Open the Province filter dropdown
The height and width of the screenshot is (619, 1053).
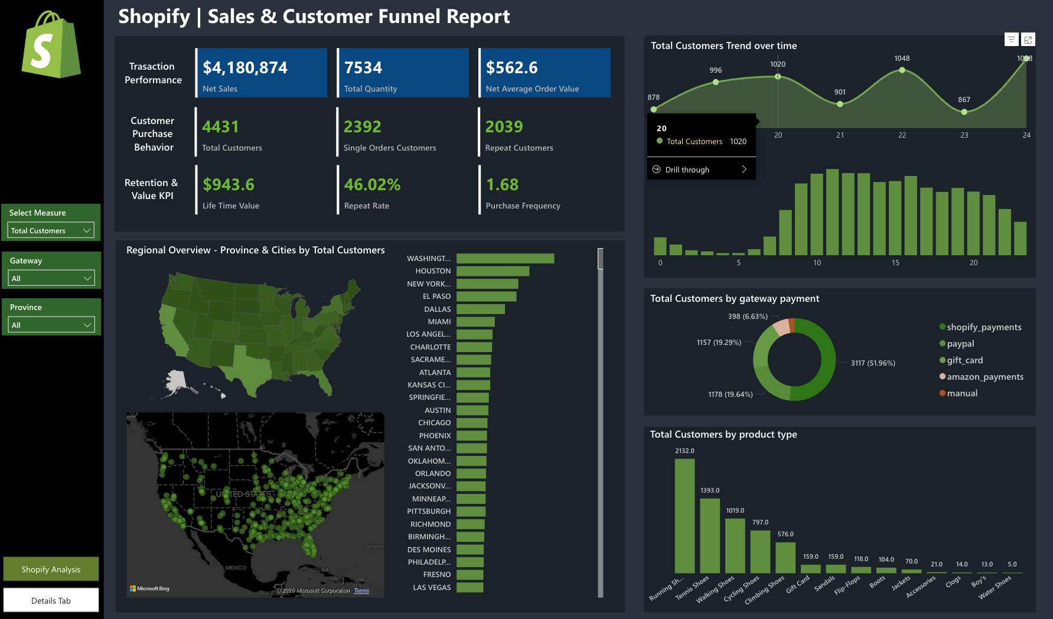[x=51, y=325]
